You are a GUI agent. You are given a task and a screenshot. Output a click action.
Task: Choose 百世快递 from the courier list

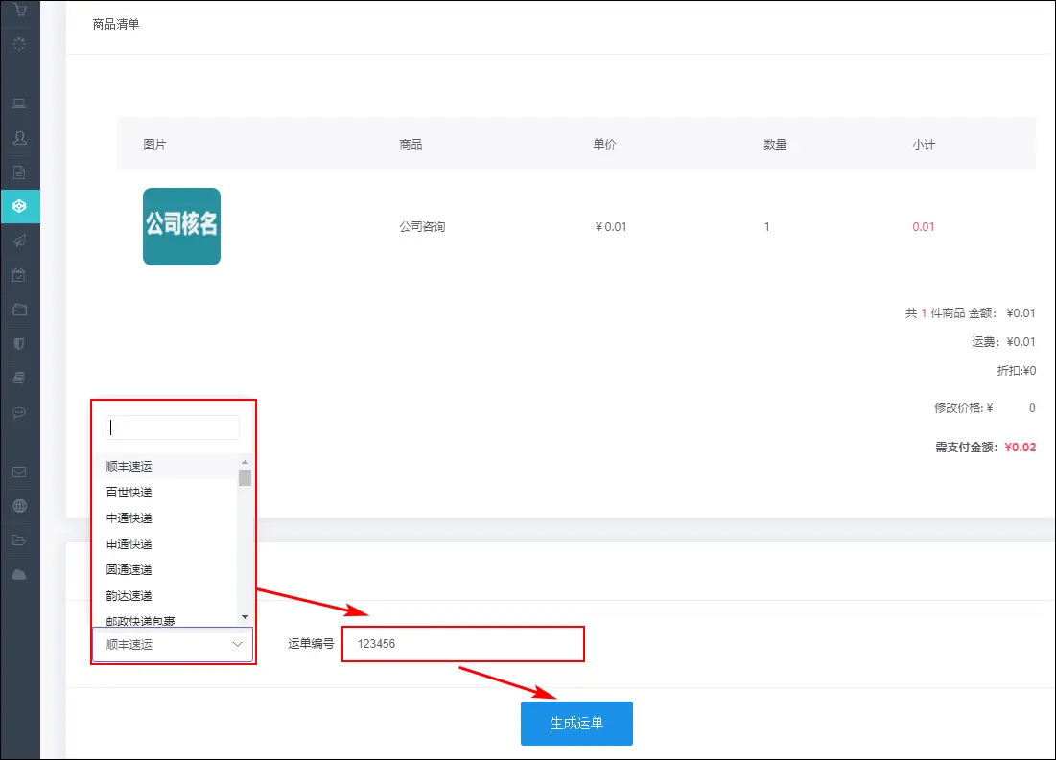(129, 493)
